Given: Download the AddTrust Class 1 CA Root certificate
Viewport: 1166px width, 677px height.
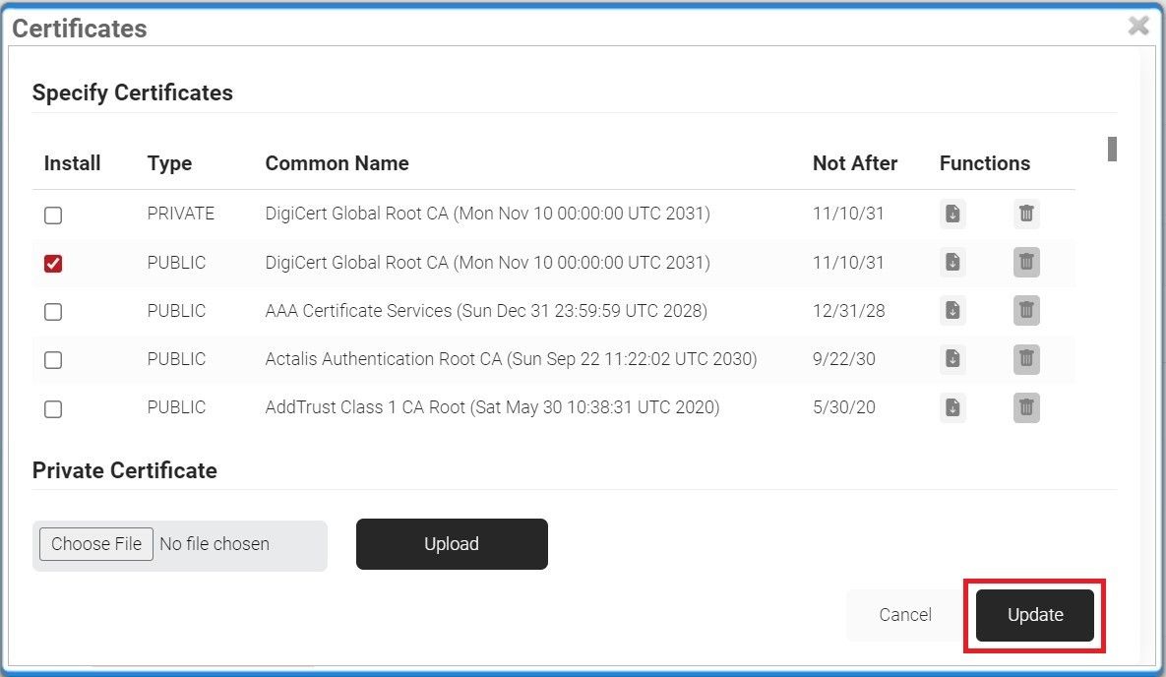Looking at the screenshot, I should [951, 407].
